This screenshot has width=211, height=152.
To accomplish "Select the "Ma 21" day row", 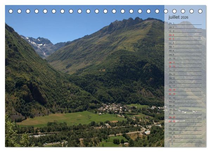I will [185, 102].
